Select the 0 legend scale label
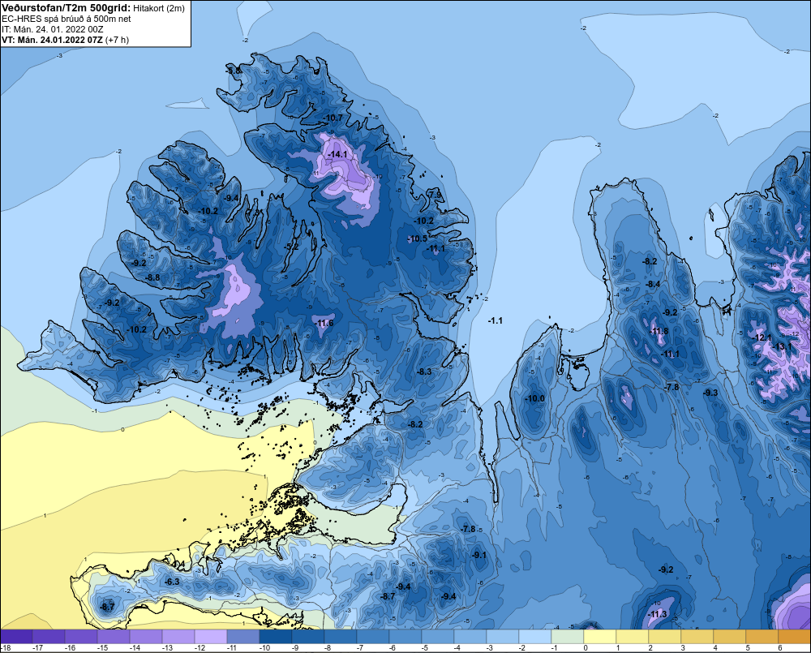This screenshot has width=811, height=653. click(x=586, y=648)
